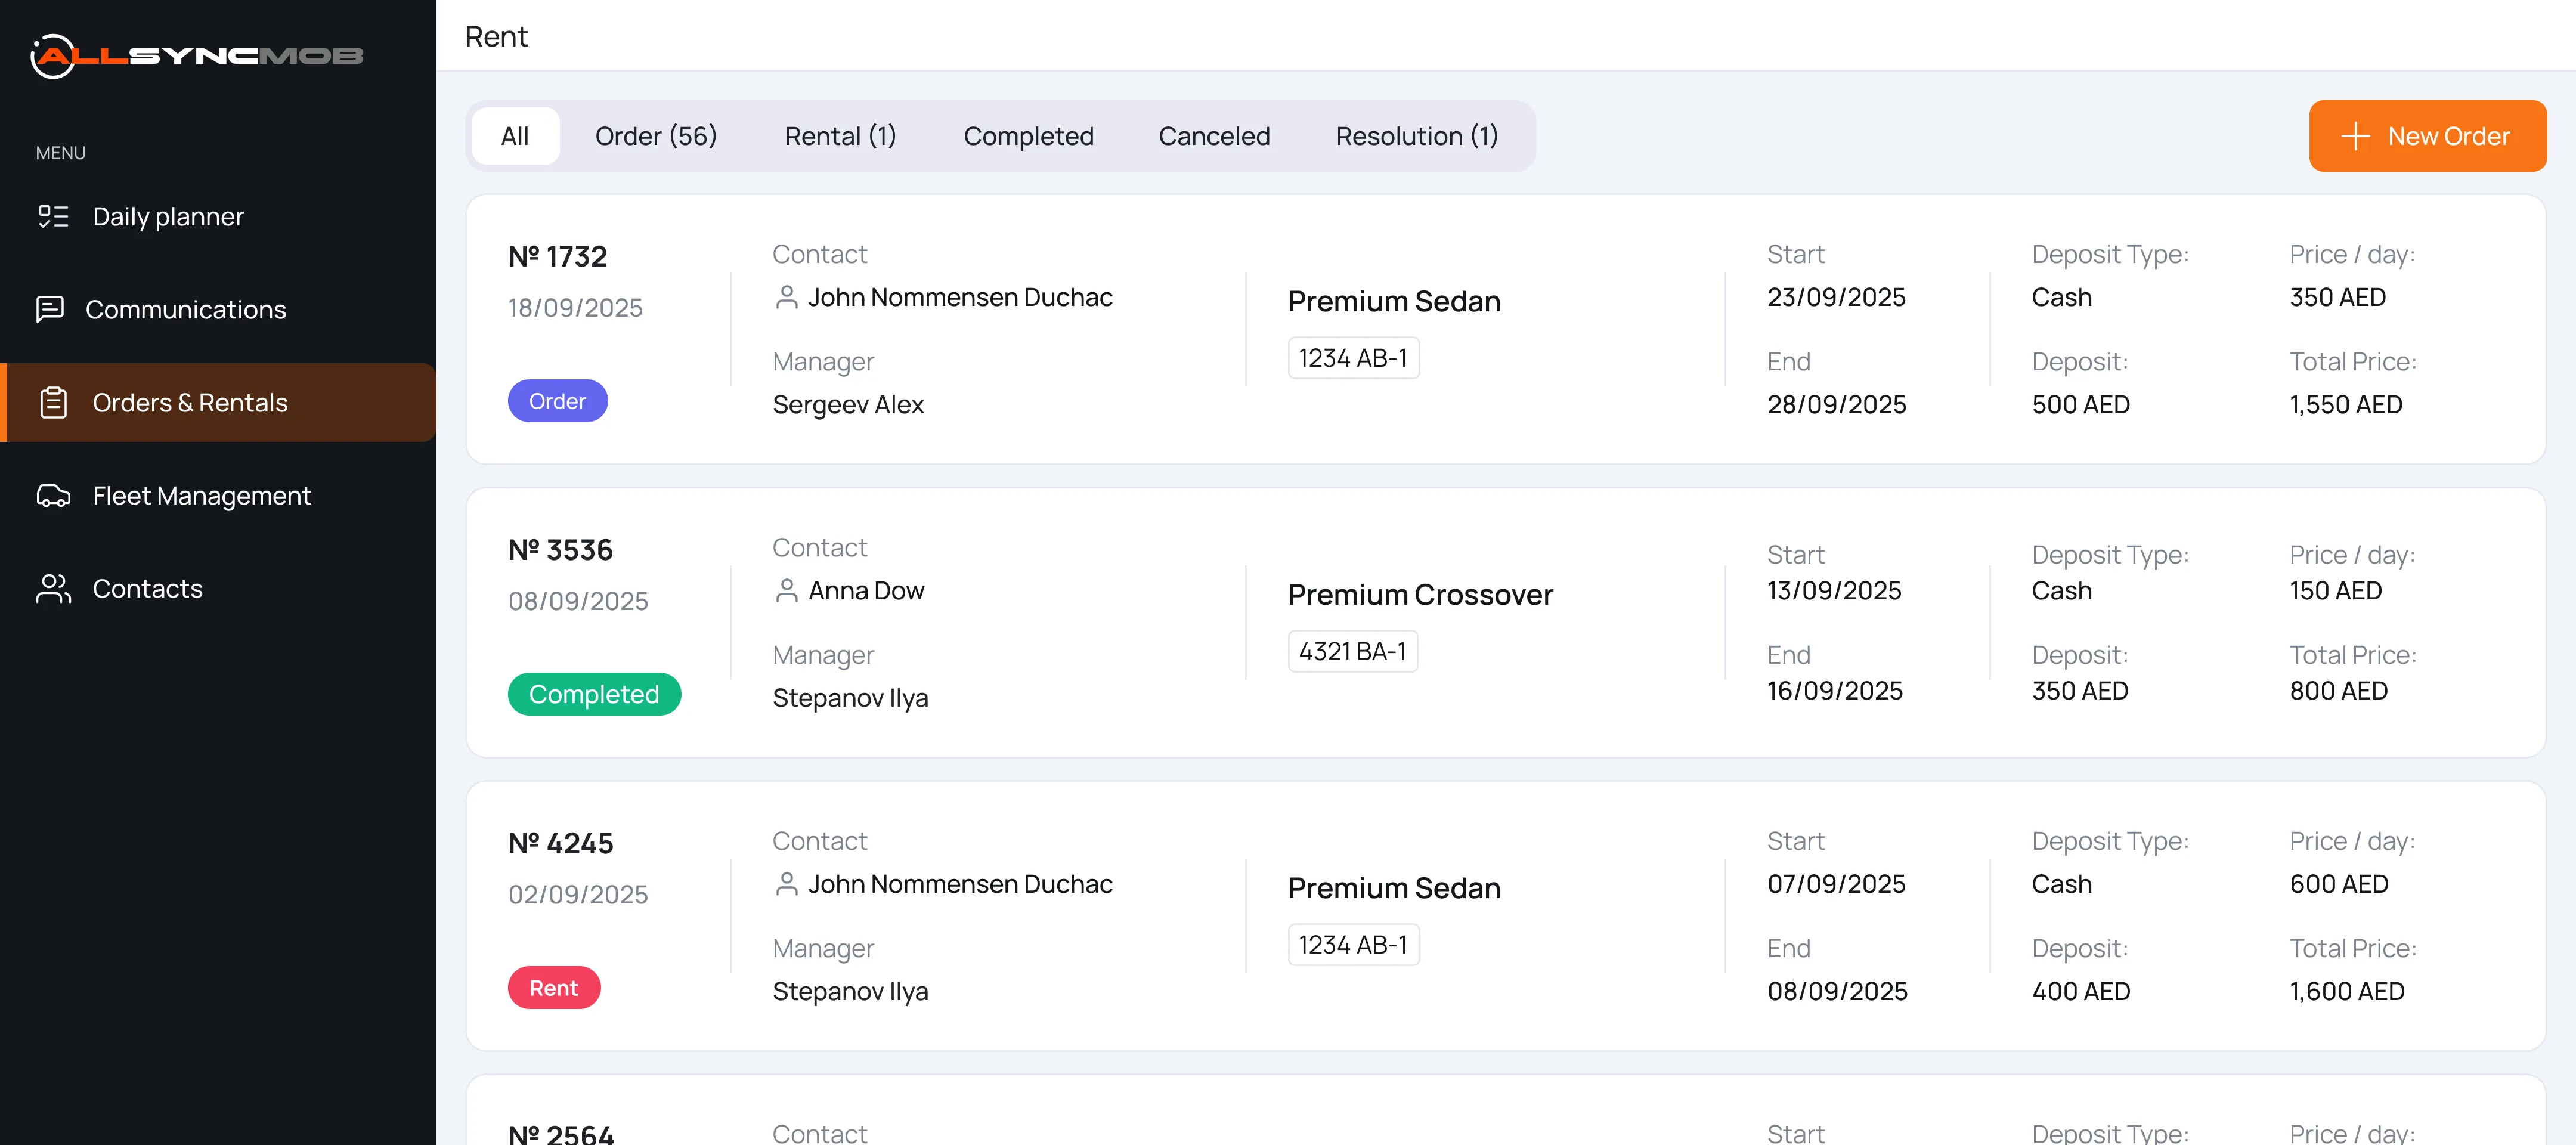Screen dimensions: 2576x1145
Task: Click the red Rent status badge
Action: point(553,988)
